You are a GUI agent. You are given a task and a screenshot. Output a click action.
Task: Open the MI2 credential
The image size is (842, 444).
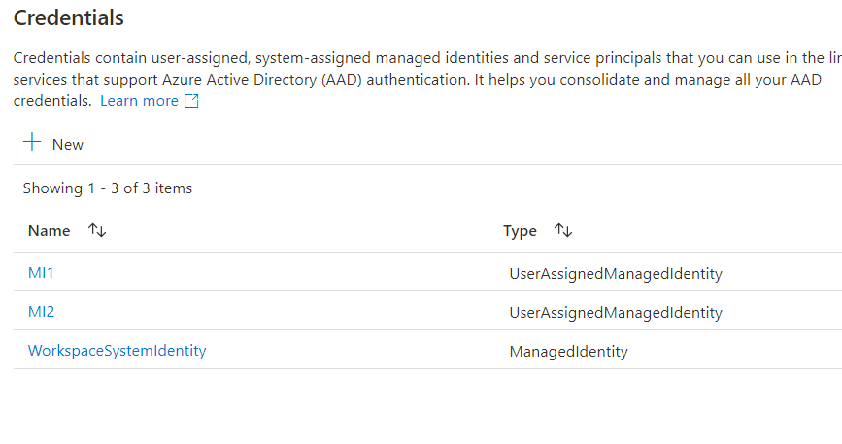(41, 312)
